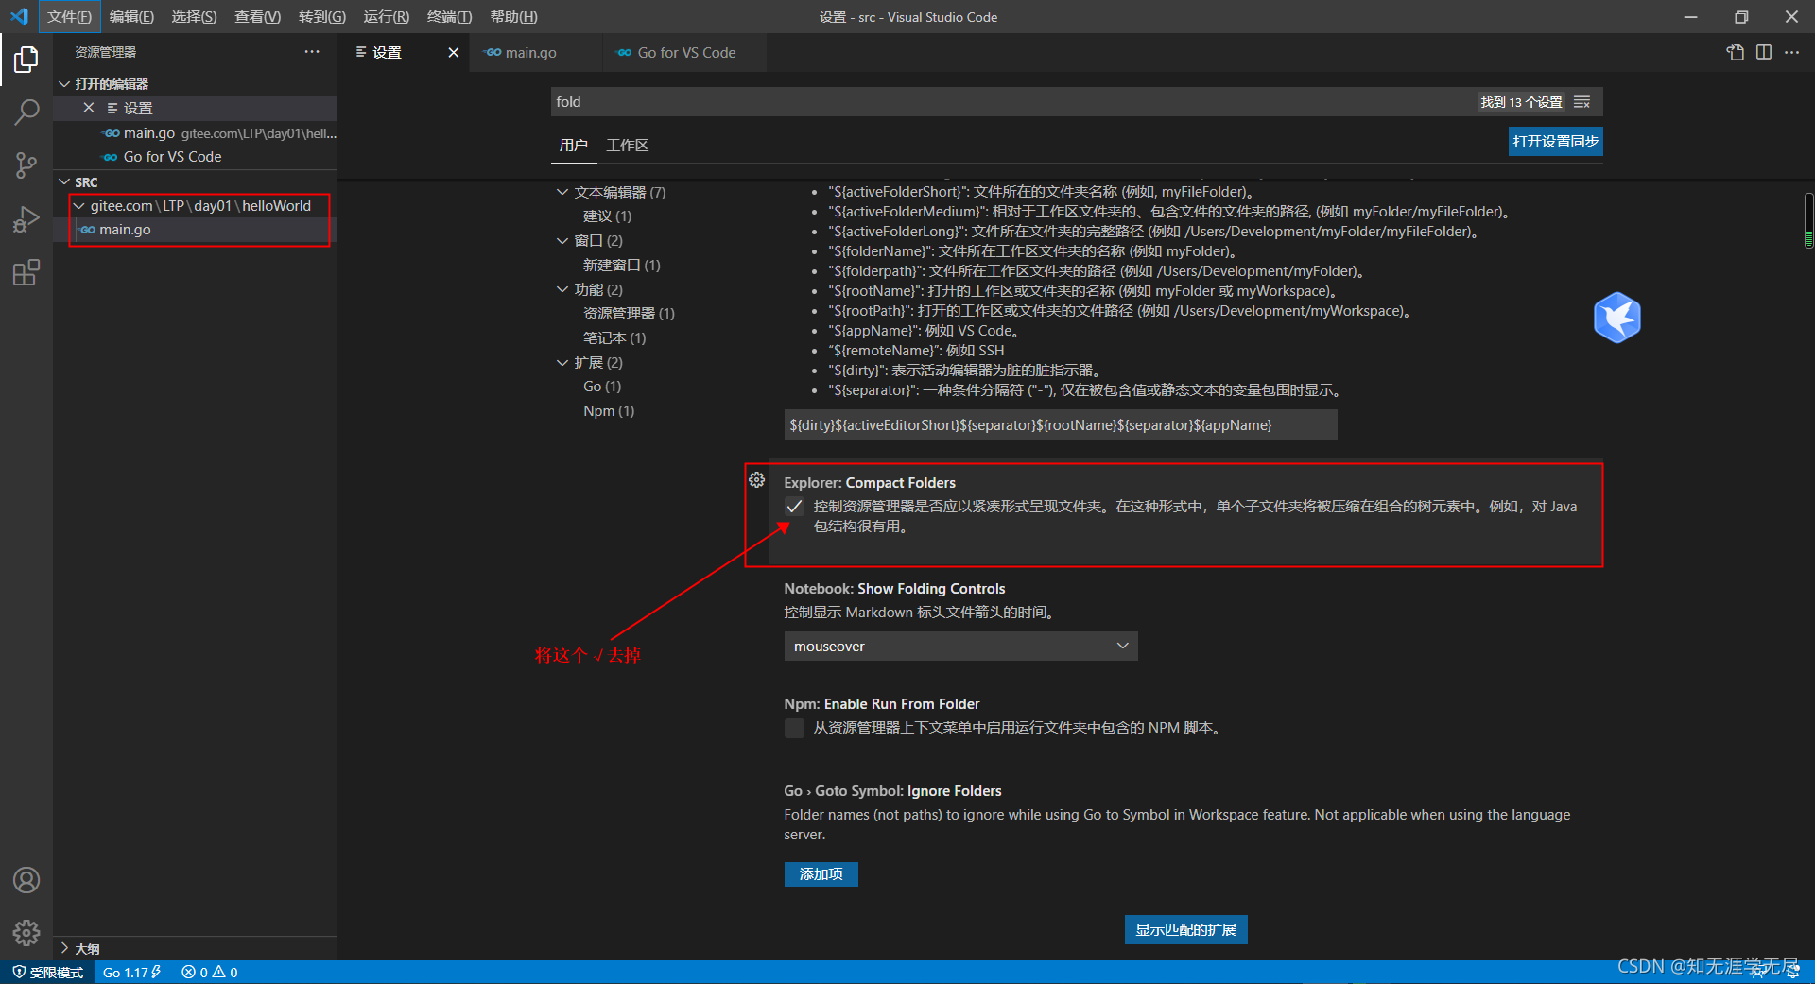Open the 帮助(H) menu
Screen dimensions: 1815x984
[x=513, y=17]
